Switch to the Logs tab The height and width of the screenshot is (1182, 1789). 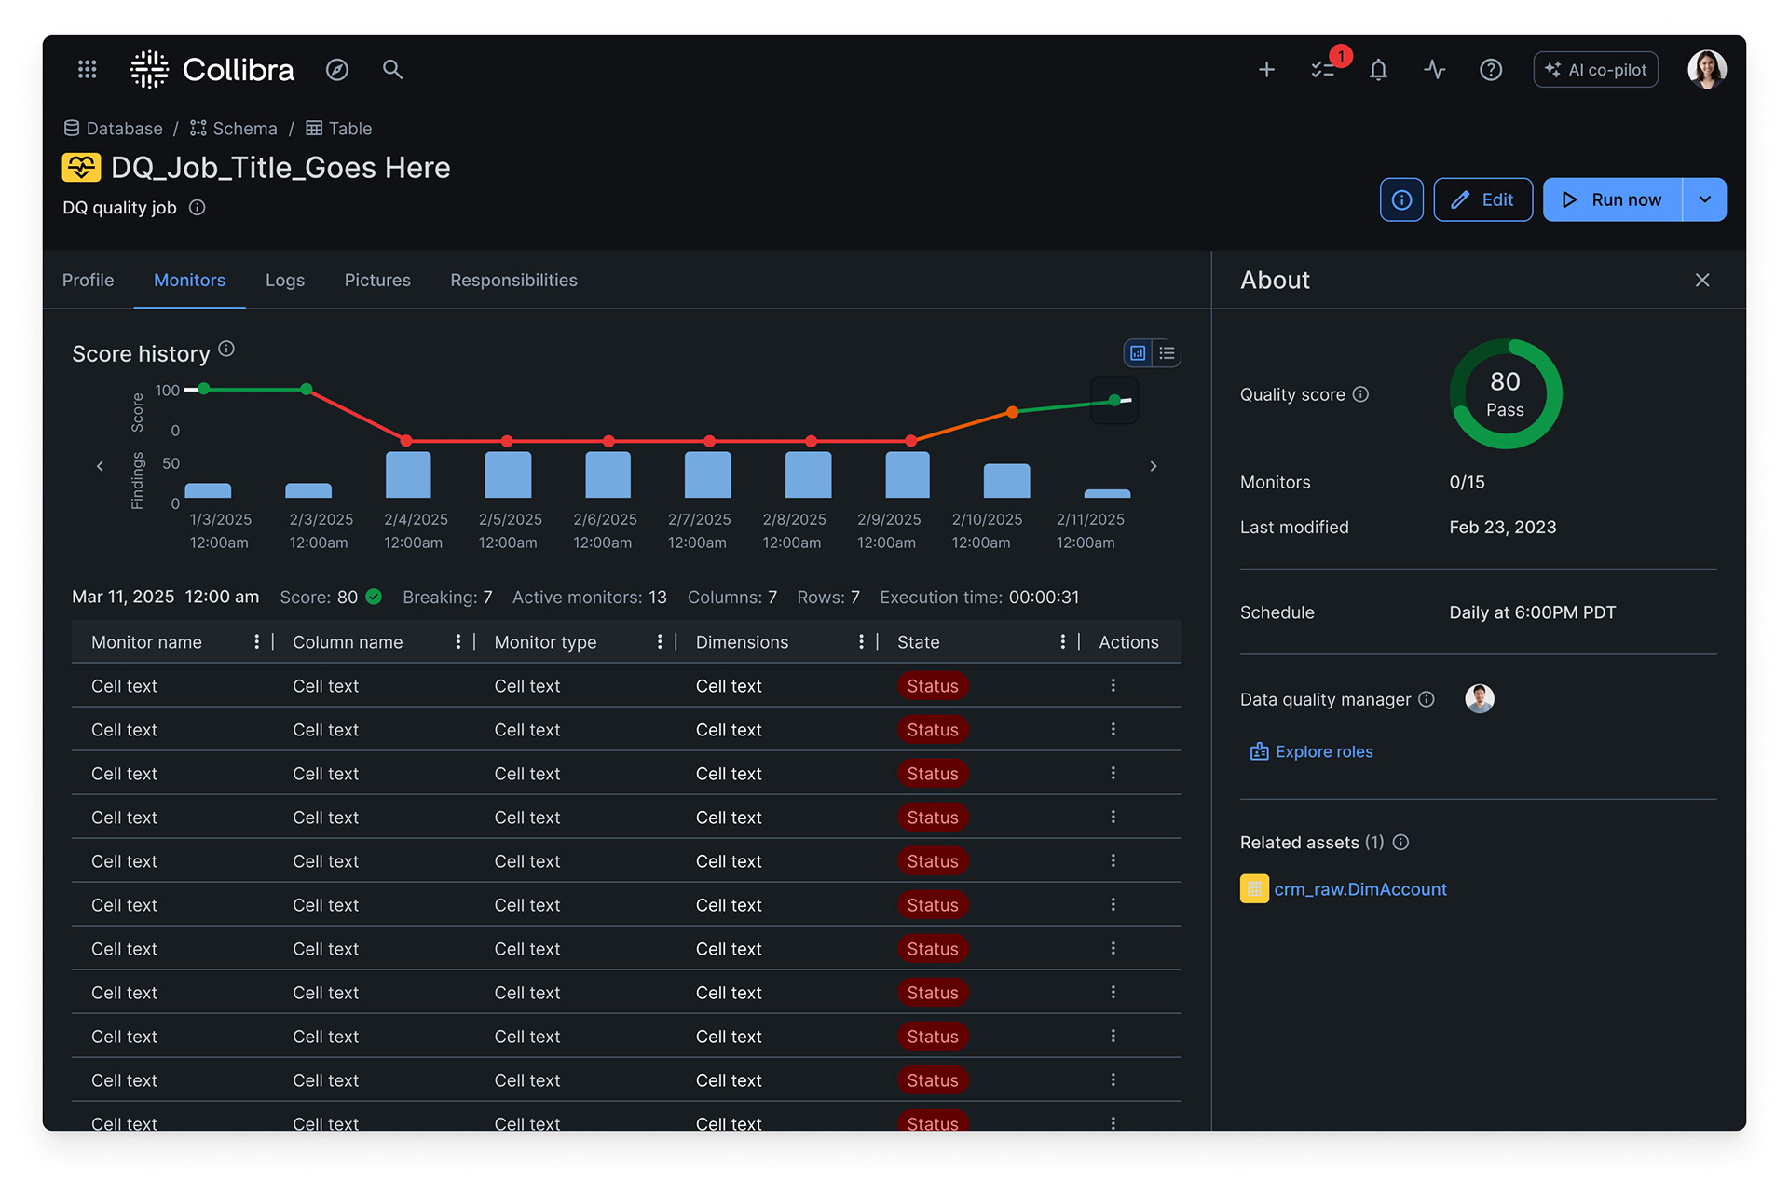pos(285,281)
